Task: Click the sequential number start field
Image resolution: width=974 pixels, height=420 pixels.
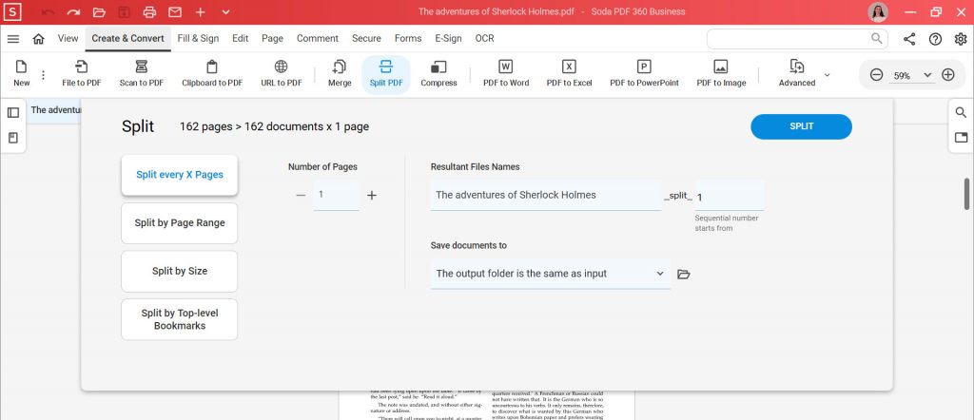Action: coord(730,197)
